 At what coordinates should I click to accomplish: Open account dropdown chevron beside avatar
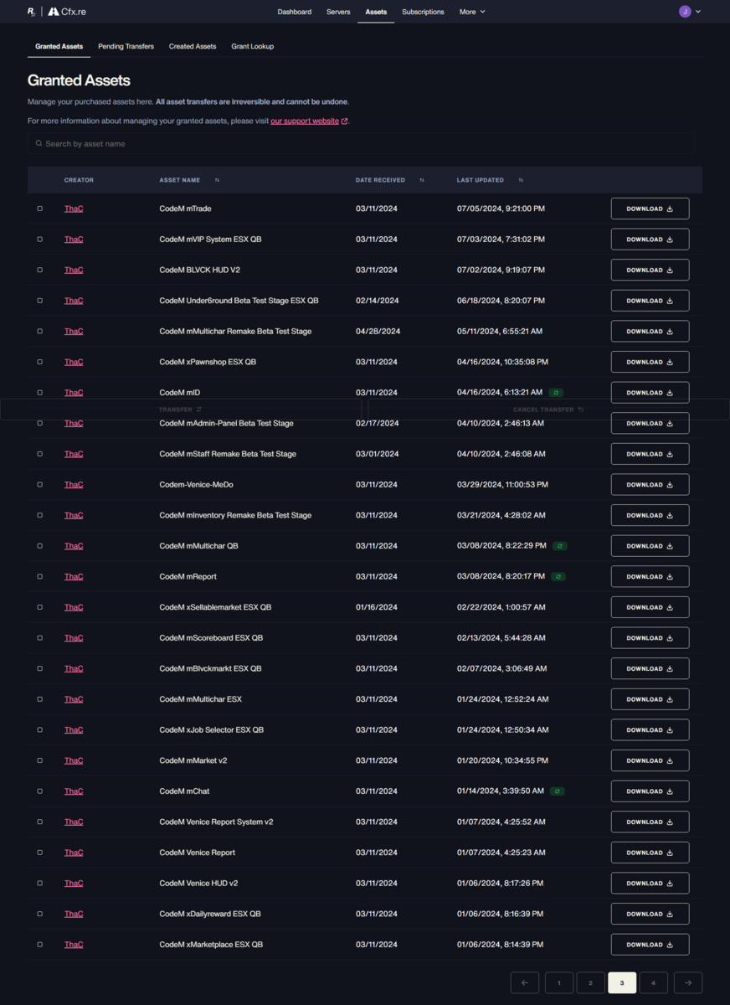(x=698, y=12)
